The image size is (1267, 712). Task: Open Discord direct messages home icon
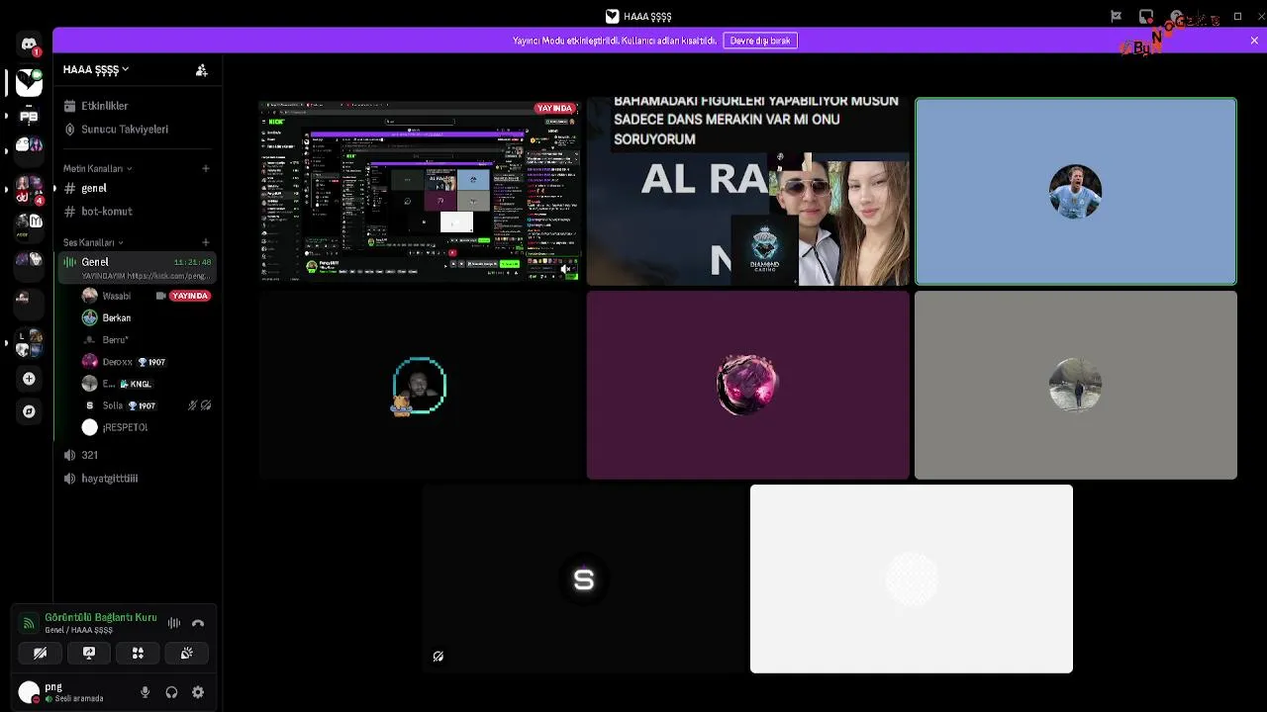pos(29,44)
